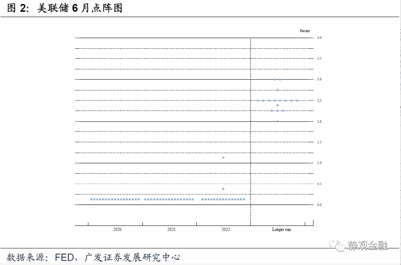The width and height of the screenshot is (401, 265).
Task: Click the 3.0 y-axis label
Action: point(320,79)
